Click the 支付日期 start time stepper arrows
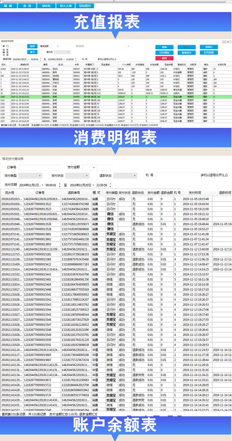The width and height of the screenshot is (232, 441). 60,185
